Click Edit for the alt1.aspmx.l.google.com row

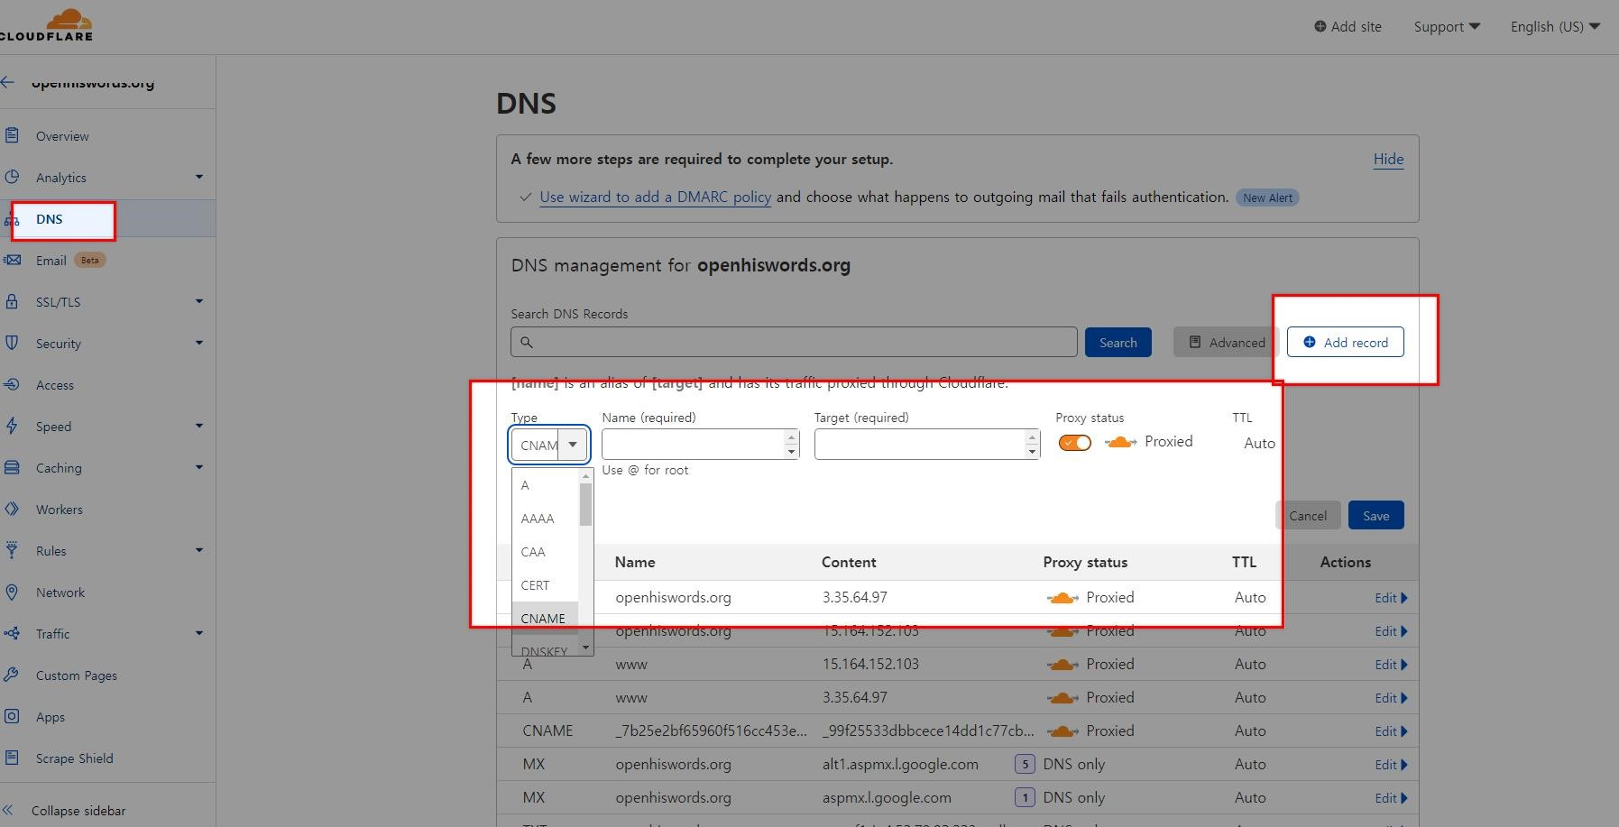[x=1391, y=765]
